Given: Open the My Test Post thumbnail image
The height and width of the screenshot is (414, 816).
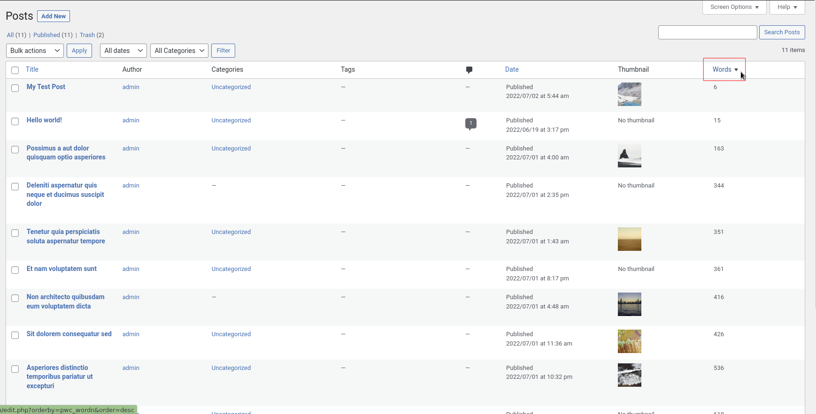Looking at the screenshot, I should pos(629,94).
